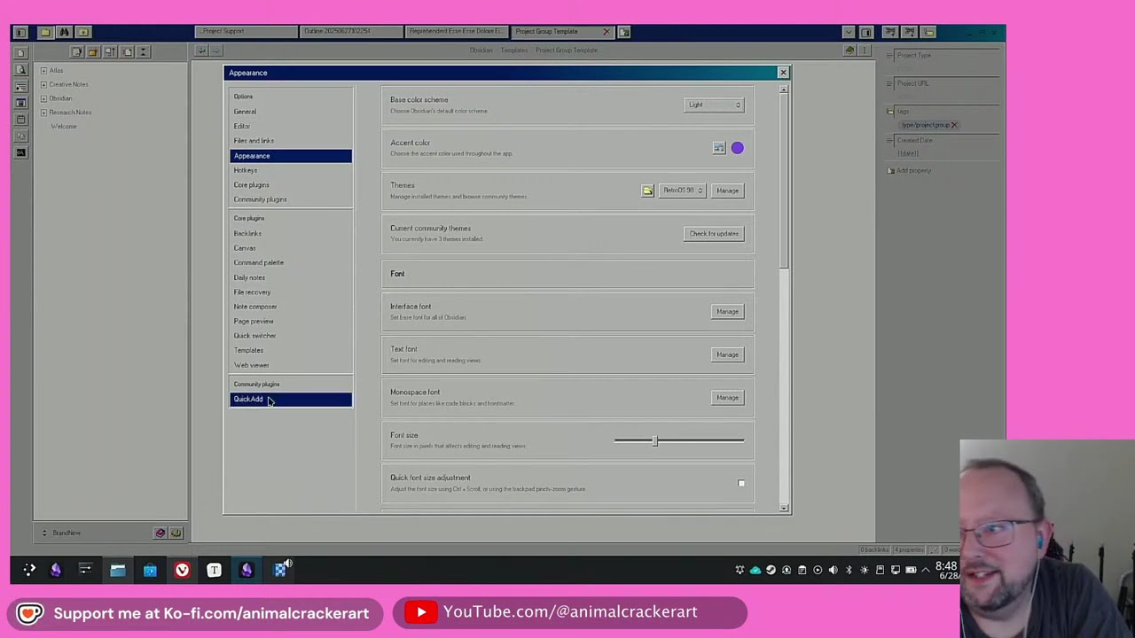Open the search binoculars icon
The image size is (1135, 638).
[x=64, y=32]
